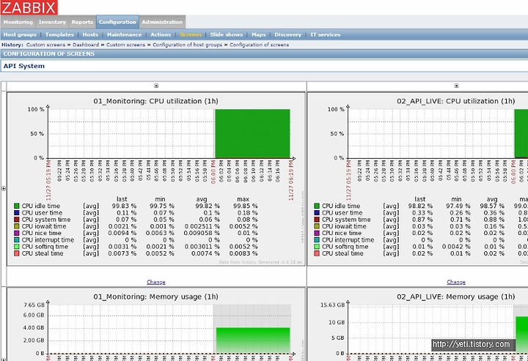The width and height of the screenshot is (528, 361).
Task: Follow Configuration of screens history link
Action: pos(260,45)
